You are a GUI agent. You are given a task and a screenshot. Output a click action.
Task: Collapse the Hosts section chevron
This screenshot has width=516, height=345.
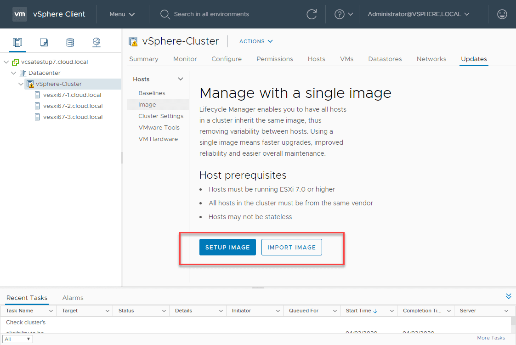(180, 79)
